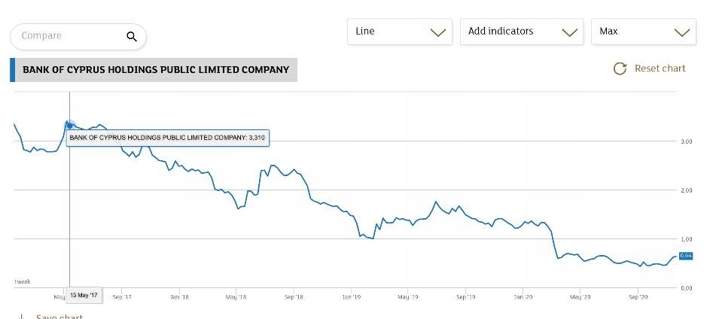
Task: Click the Save chart link
Action: pos(59,316)
